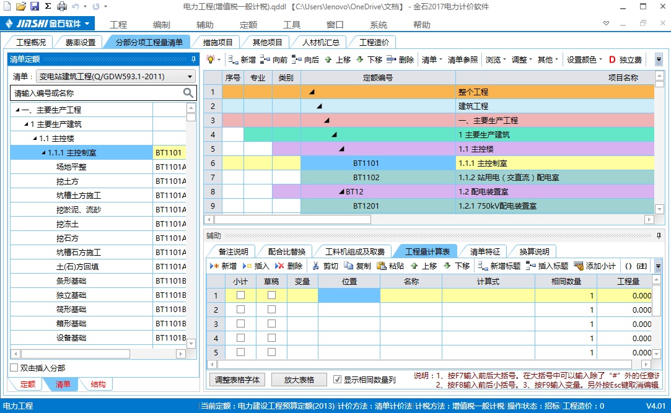Check 小计 checkbox in calculation row 1
Image resolution: width=671 pixels, height=413 pixels.
[240, 295]
